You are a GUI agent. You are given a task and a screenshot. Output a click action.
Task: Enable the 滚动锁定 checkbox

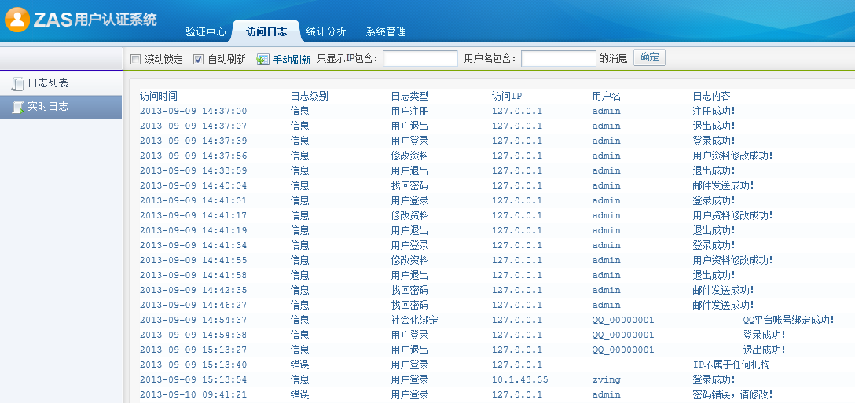coord(135,59)
